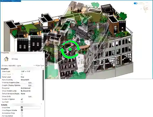The image size is (153, 117).
Task: Uncheck the Crop Region Visible checkbox
Action: pyautogui.click(x=22, y=110)
